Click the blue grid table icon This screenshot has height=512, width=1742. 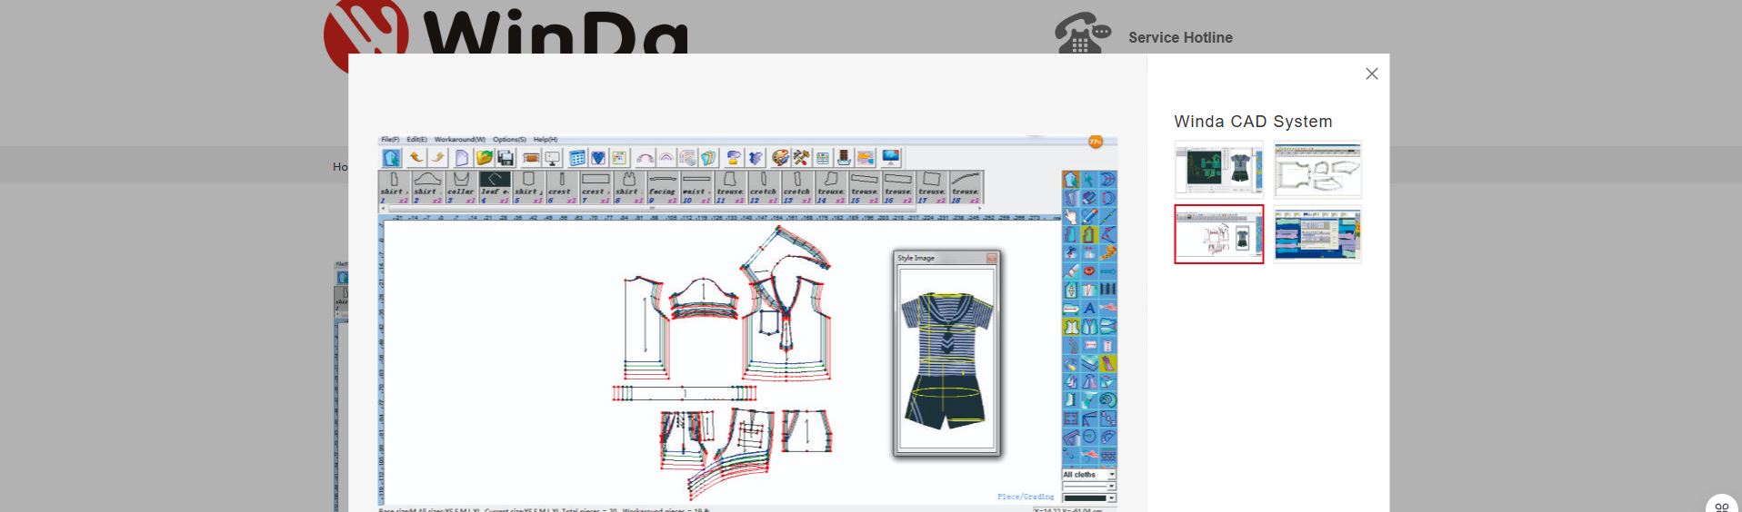[x=576, y=158]
